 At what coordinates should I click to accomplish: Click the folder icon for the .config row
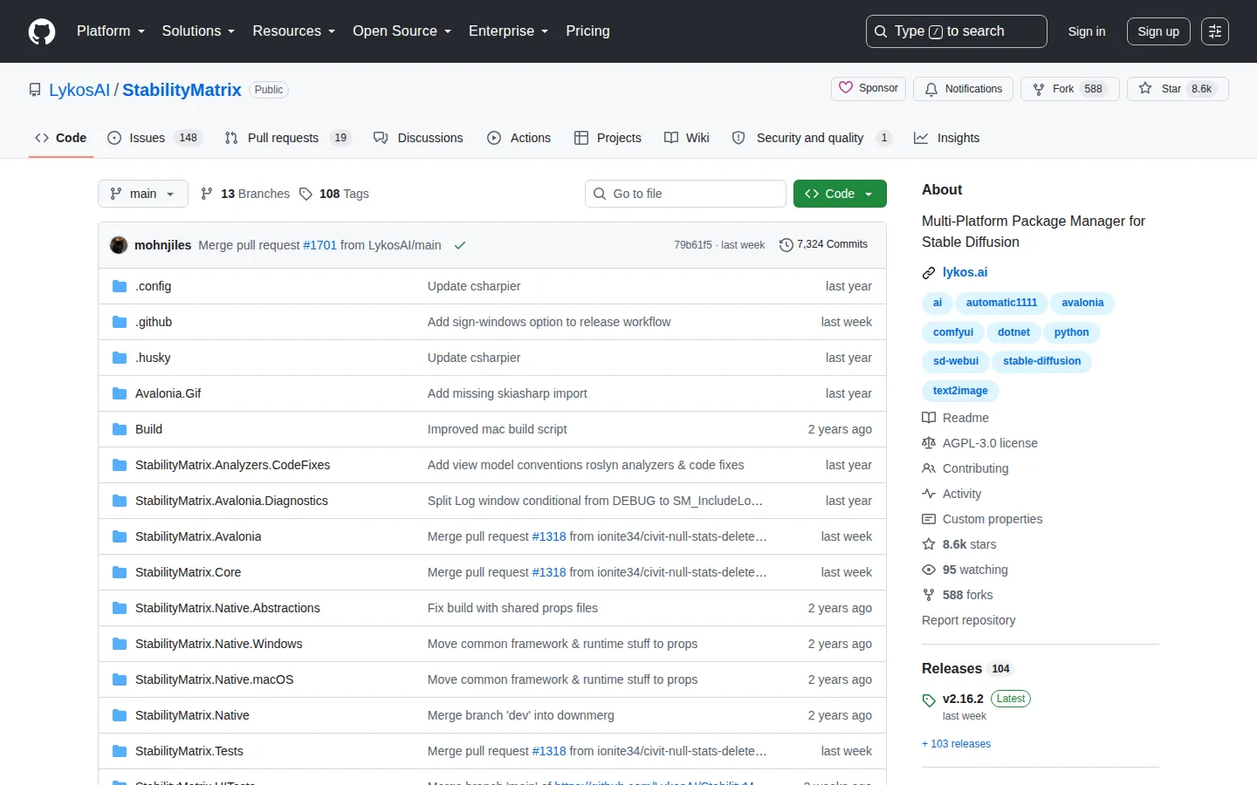[x=120, y=286]
